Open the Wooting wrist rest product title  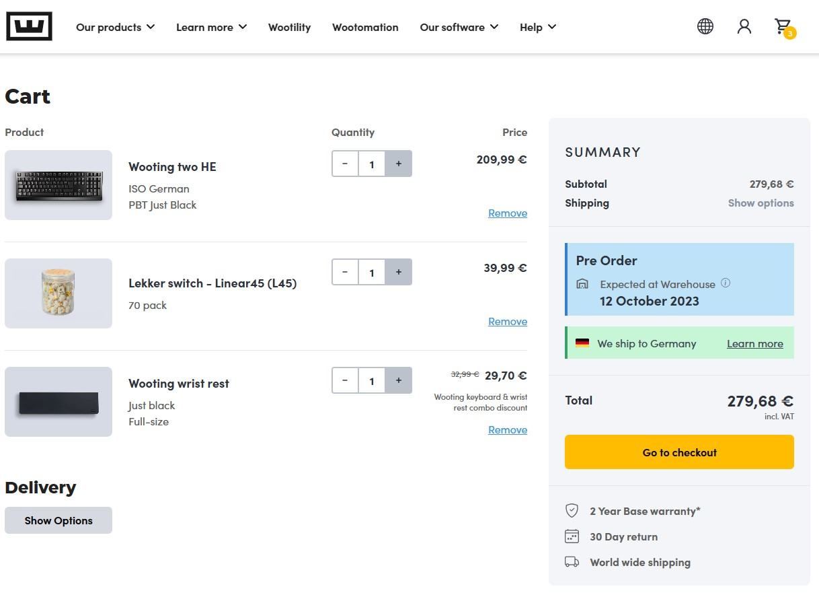179,384
